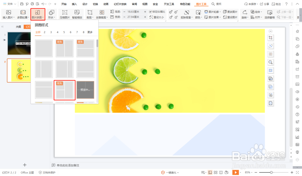
Task: Select the crop icon in the right sidebar
Action: (x=271, y=37)
